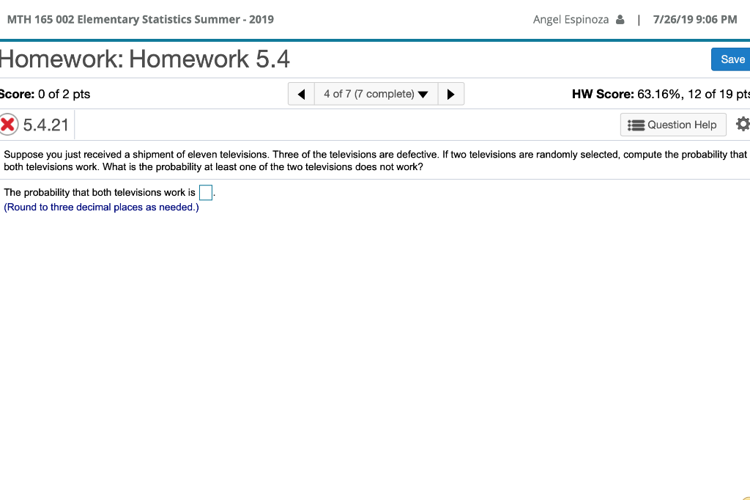
Task: Advance to the next question arrow
Action: click(x=451, y=93)
